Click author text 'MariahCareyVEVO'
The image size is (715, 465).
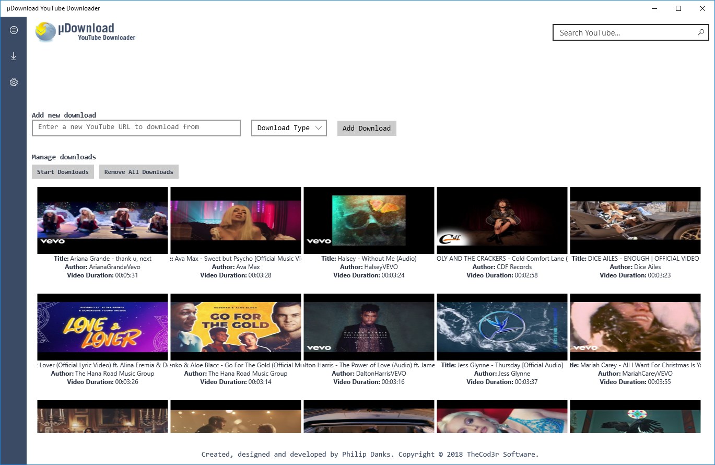coord(647,374)
